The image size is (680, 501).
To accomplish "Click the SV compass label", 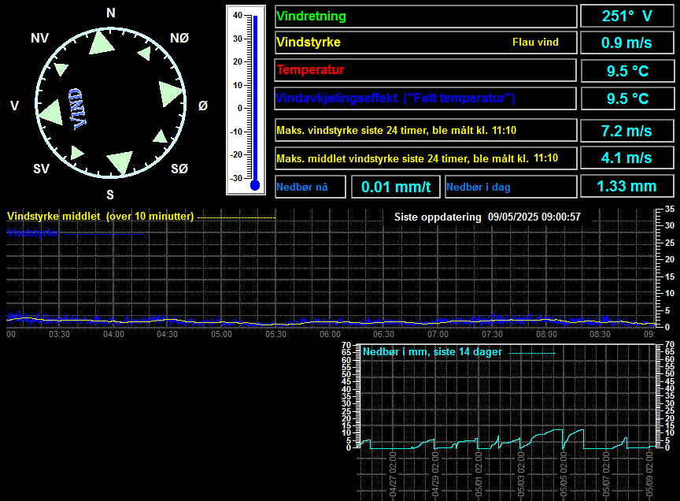I will tap(41, 169).
